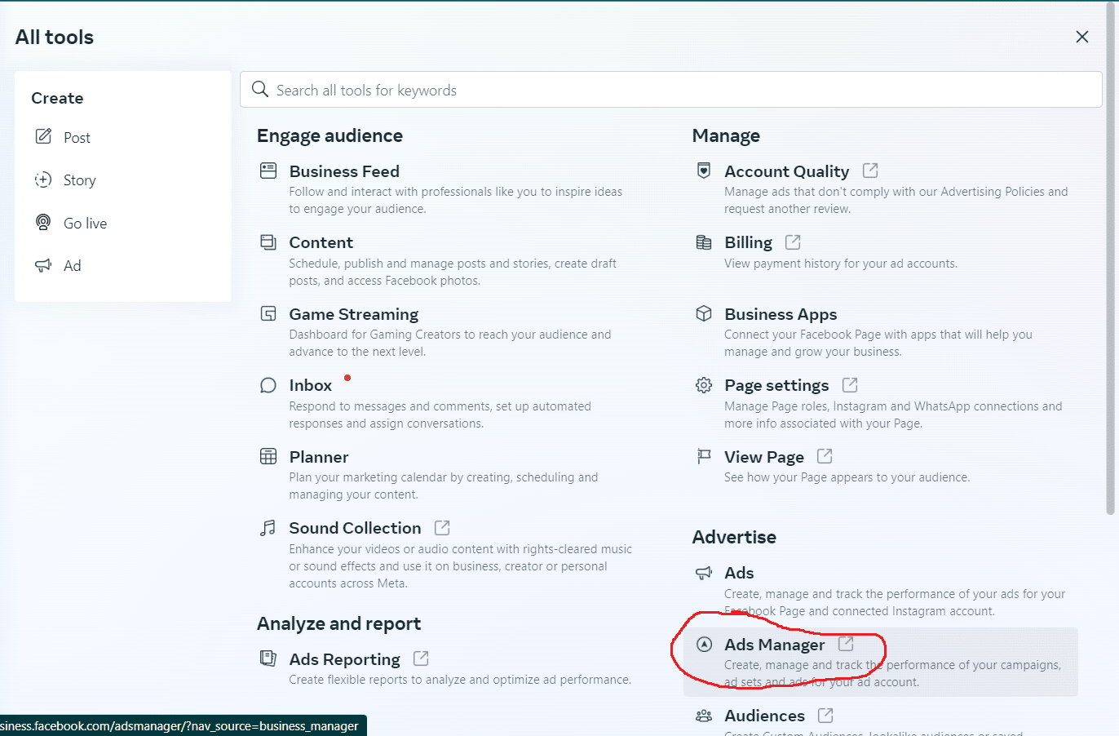Click the Go live broadcast icon

pos(43,222)
